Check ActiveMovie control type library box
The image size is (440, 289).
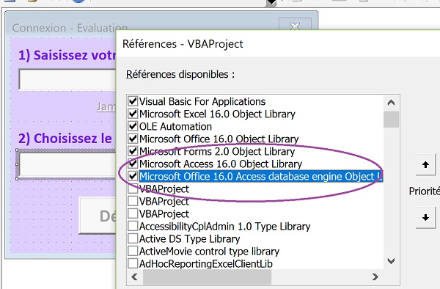coord(133,251)
